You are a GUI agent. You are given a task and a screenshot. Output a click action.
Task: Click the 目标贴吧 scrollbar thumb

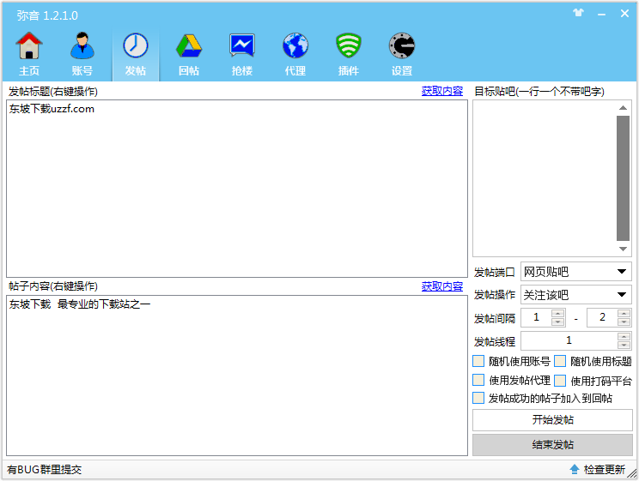coord(623,178)
